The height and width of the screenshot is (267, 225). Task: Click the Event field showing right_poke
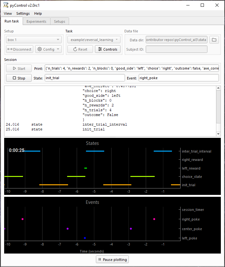[x=179, y=78]
